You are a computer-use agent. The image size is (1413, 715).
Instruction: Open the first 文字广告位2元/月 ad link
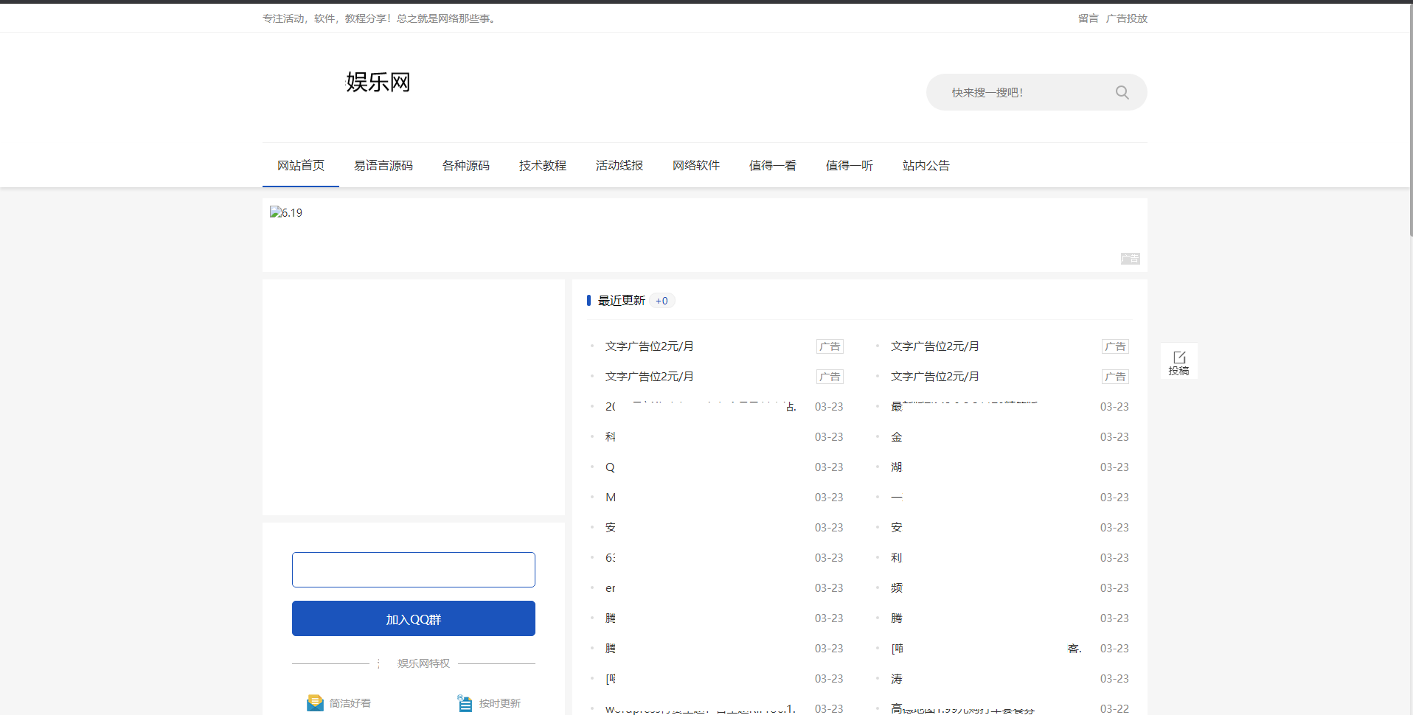coord(648,346)
